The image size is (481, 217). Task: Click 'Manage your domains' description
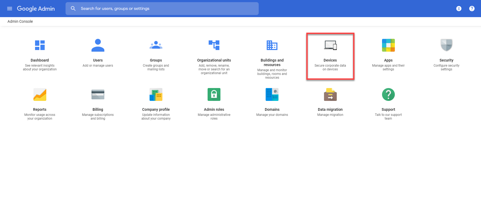(x=272, y=115)
